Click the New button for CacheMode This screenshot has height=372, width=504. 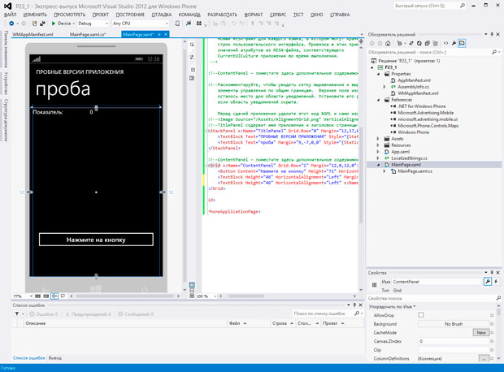(x=481, y=332)
